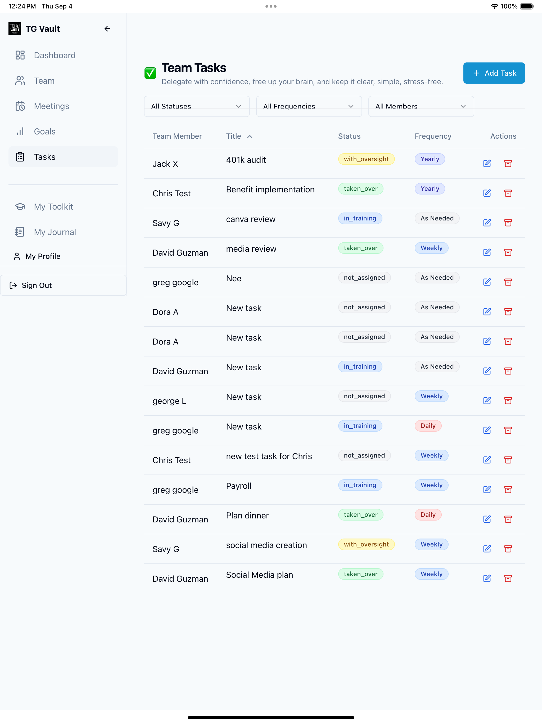Viewport: 542px width, 723px height.
Task: Open My Journal
Action: click(63, 232)
